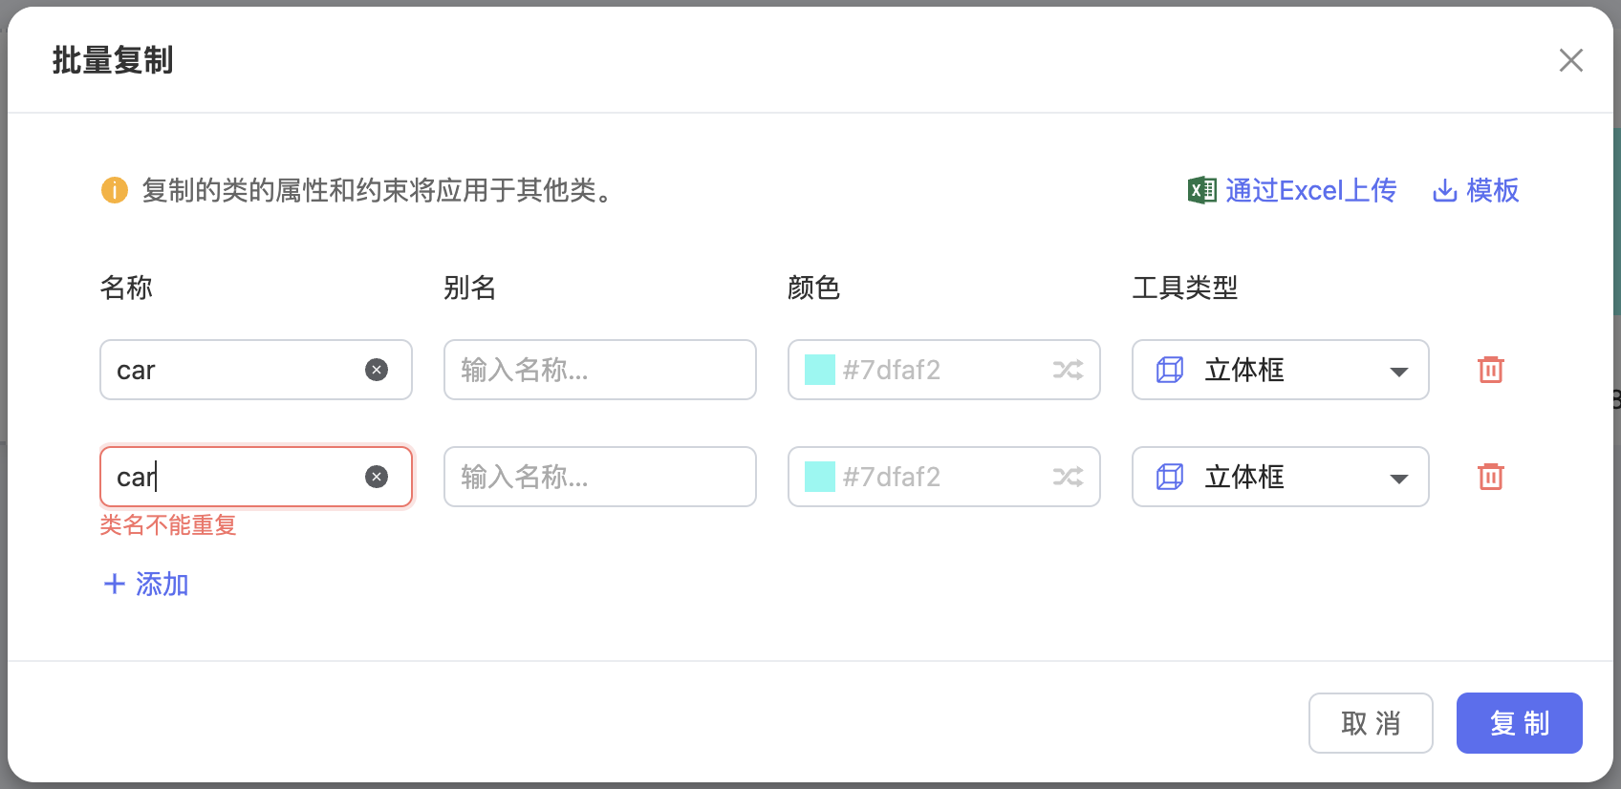Focus the second alias input field
Screen dimensions: 1621x789
coord(600,477)
